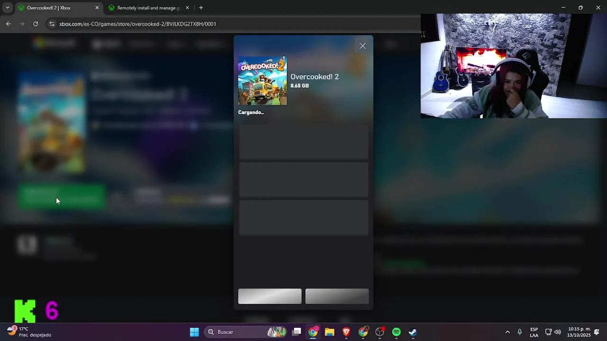The width and height of the screenshot is (607, 341).
Task: Click the xbox.com address bar URL
Action: coord(138,24)
